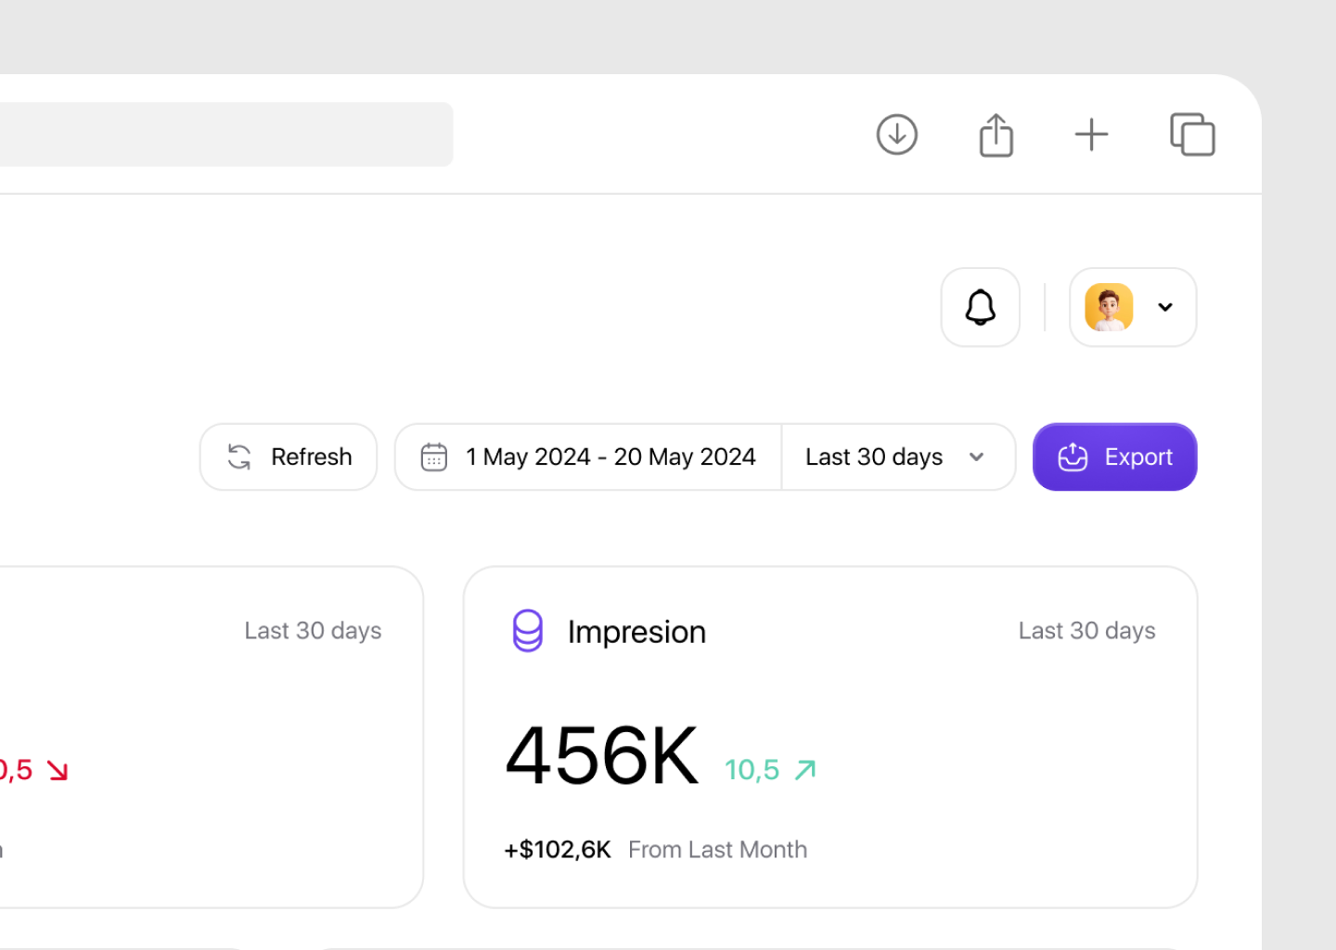The image size is (1336, 950).
Task: Click the Last 30 days label on Impresion card
Action: (x=1086, y=631)
